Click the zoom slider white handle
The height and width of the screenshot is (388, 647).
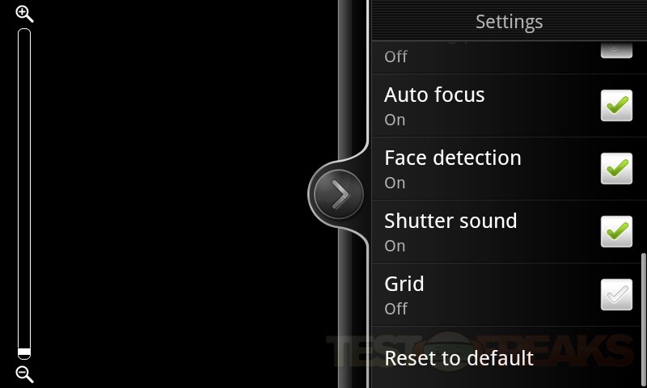click(24, 352)
